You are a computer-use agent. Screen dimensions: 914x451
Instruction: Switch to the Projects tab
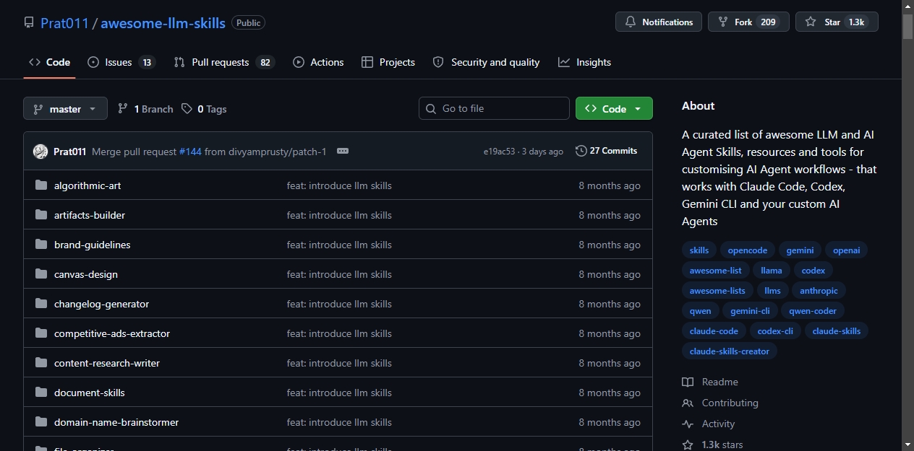388,62
